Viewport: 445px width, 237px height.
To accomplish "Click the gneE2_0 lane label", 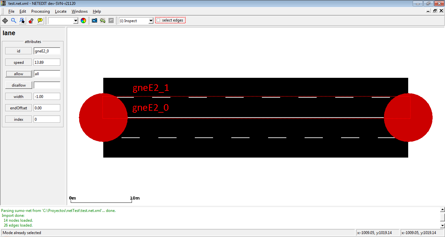I will 151,108.
